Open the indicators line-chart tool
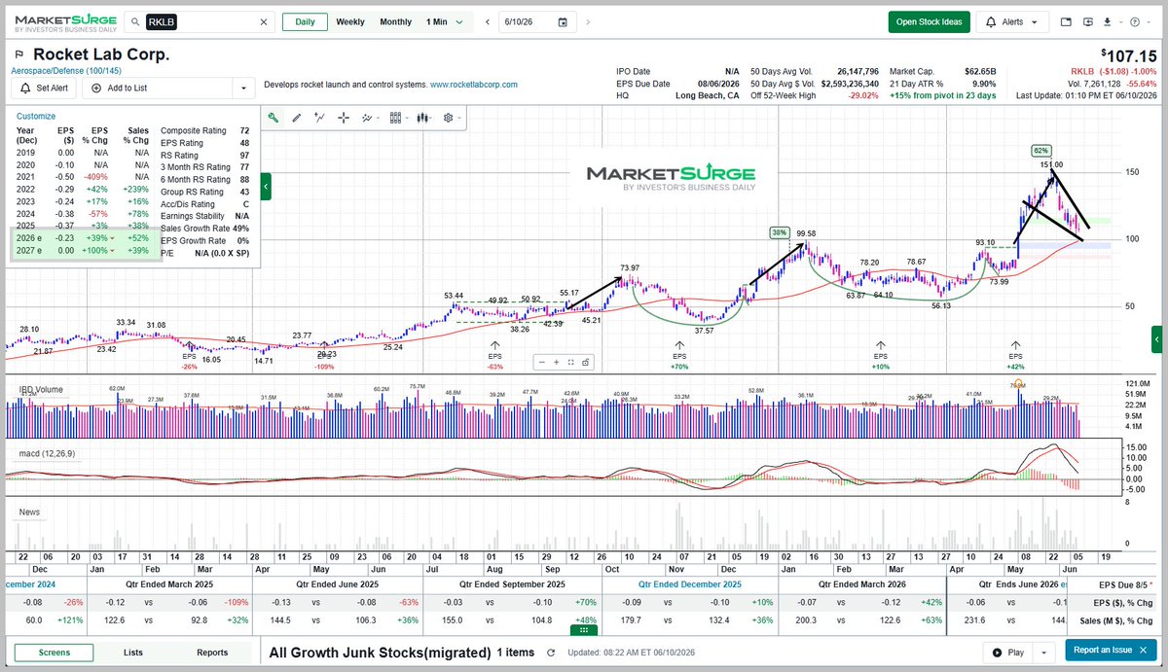The image size is (1168, 672). 369,118
